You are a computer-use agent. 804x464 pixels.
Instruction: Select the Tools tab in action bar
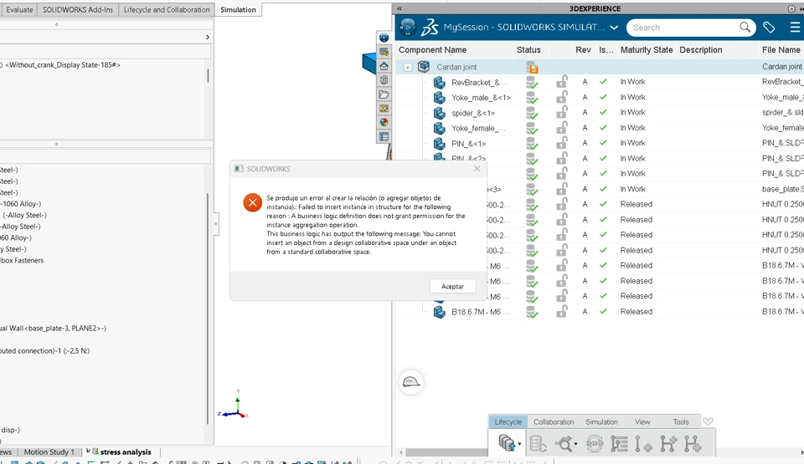click(x=680, y=422)
